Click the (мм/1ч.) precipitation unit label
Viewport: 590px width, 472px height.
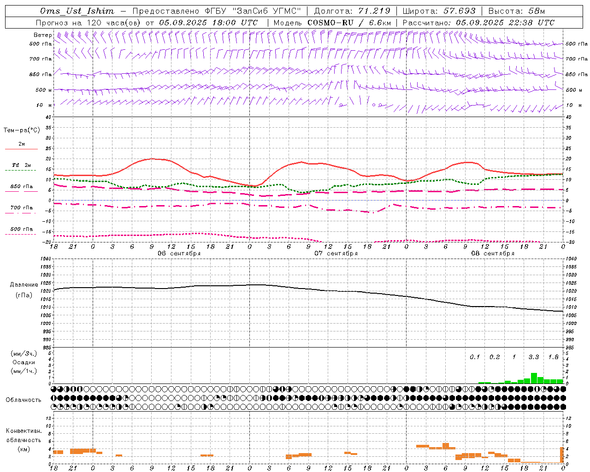click(24, 372)
